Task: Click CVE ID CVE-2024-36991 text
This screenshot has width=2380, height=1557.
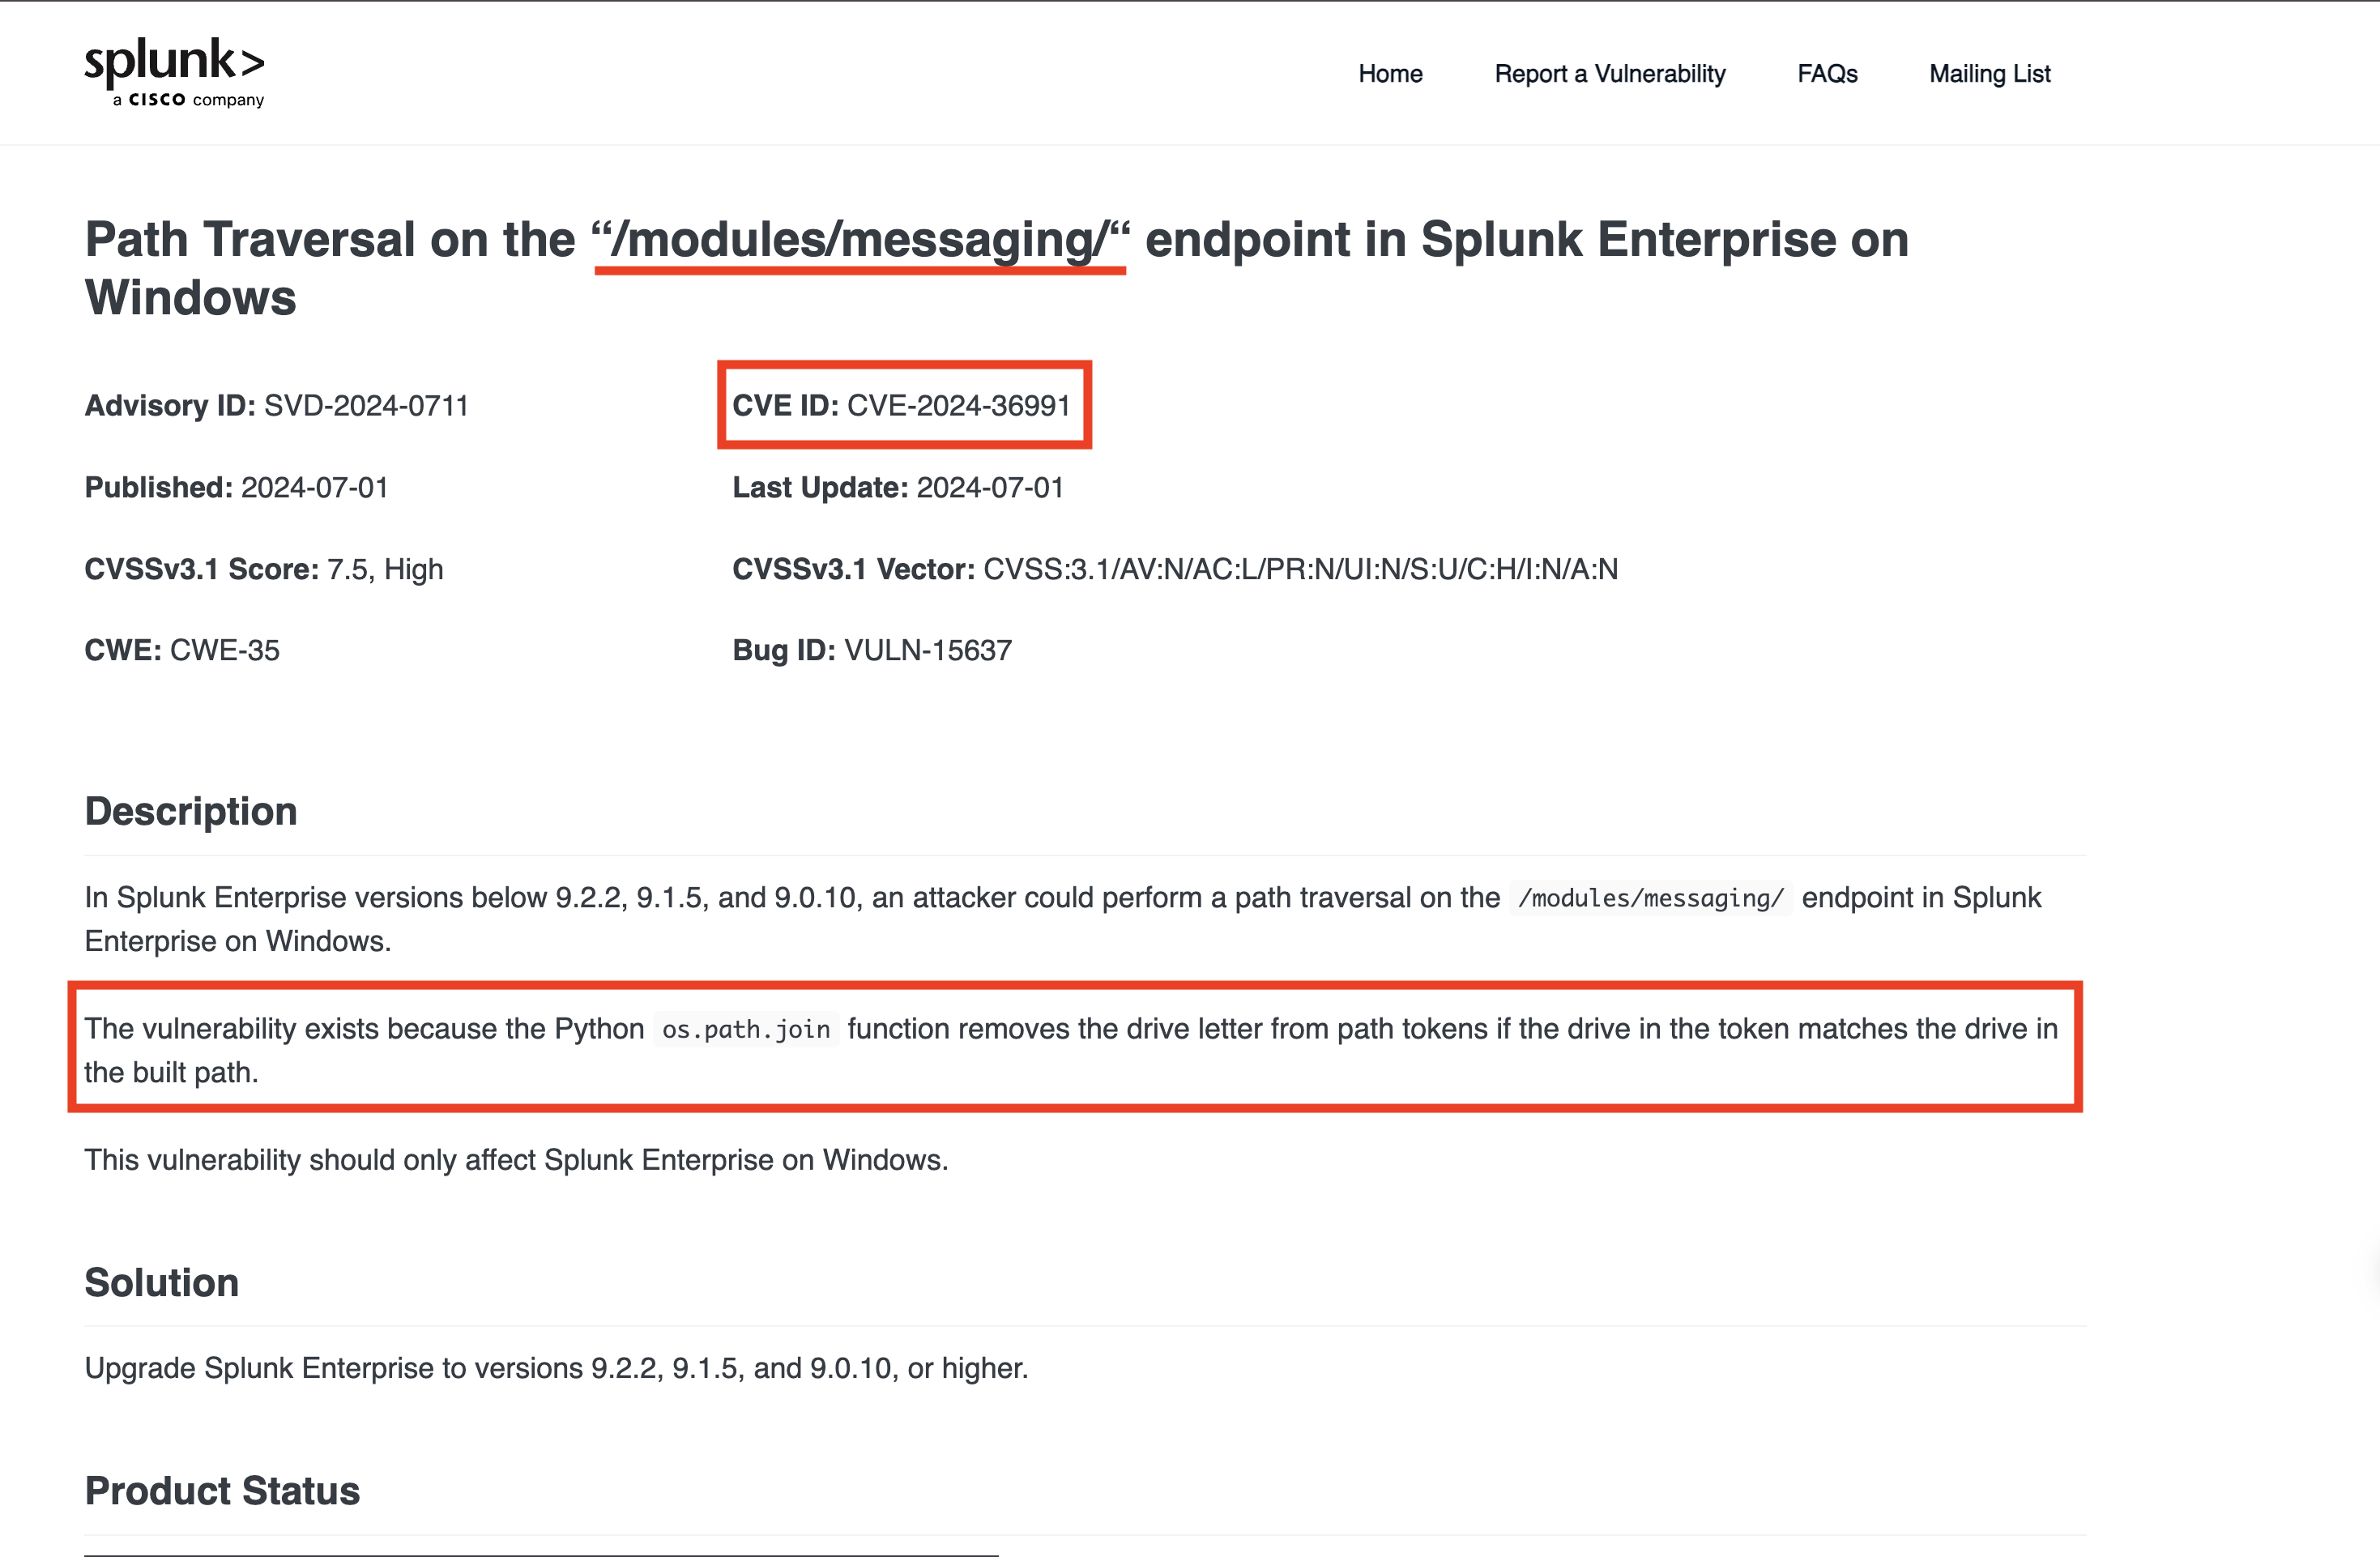Action: click(x=957, y=405)
